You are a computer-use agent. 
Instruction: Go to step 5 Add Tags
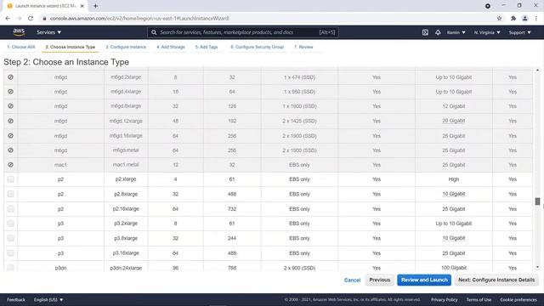pyautogui.click(x=207, y=47)
